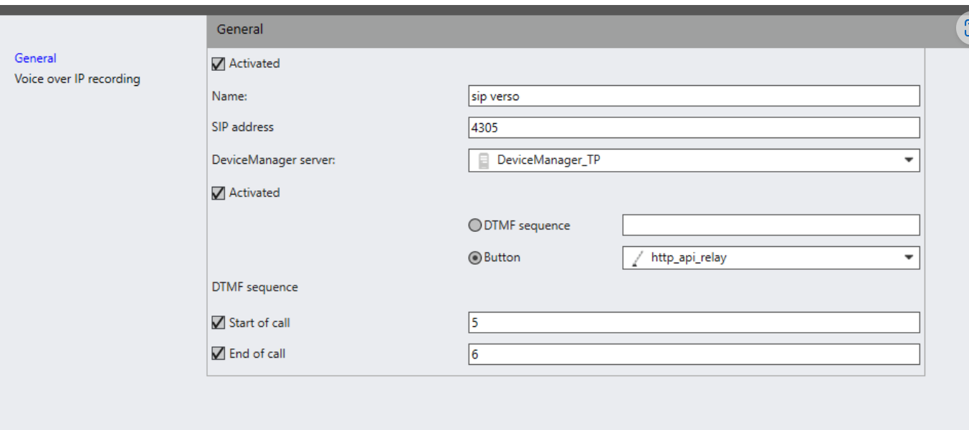Open the General section in the sidebar

click(35, 59)
